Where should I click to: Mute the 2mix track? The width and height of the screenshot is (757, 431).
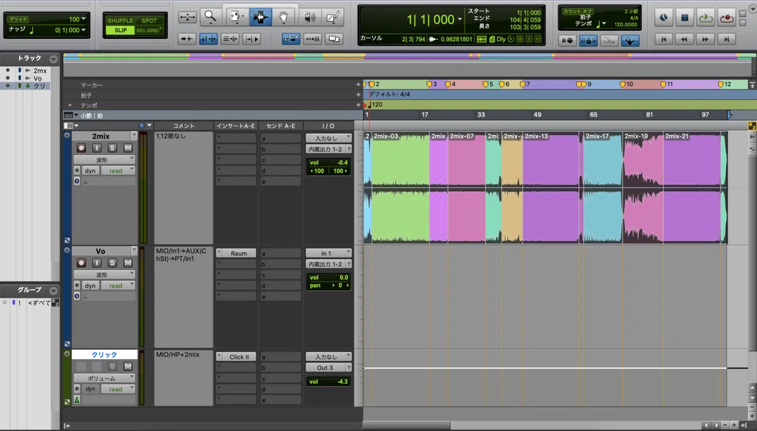(x=128, y=148)
